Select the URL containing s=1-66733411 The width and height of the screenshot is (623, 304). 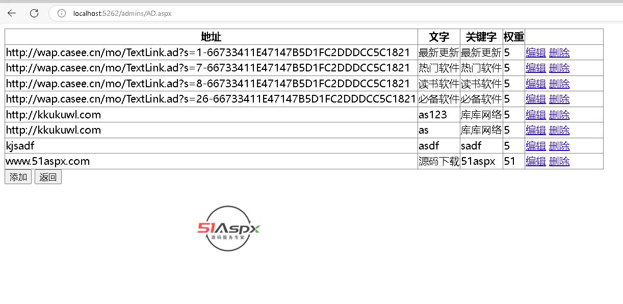coord(208,53)
